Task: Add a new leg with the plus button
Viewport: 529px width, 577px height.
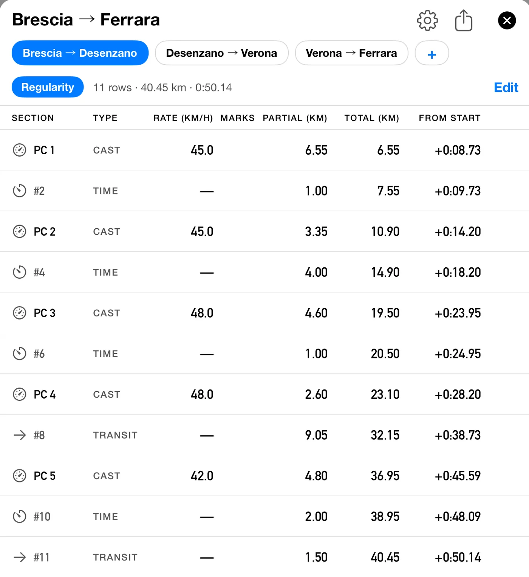Action: 432,53
